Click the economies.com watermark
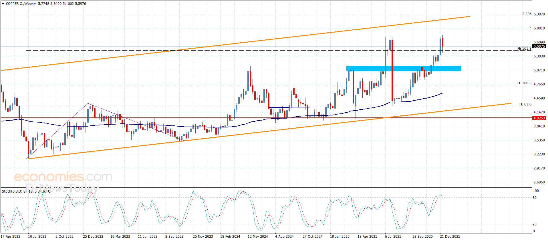This screenshot has height=240, width=548. [x=63, y=177]
